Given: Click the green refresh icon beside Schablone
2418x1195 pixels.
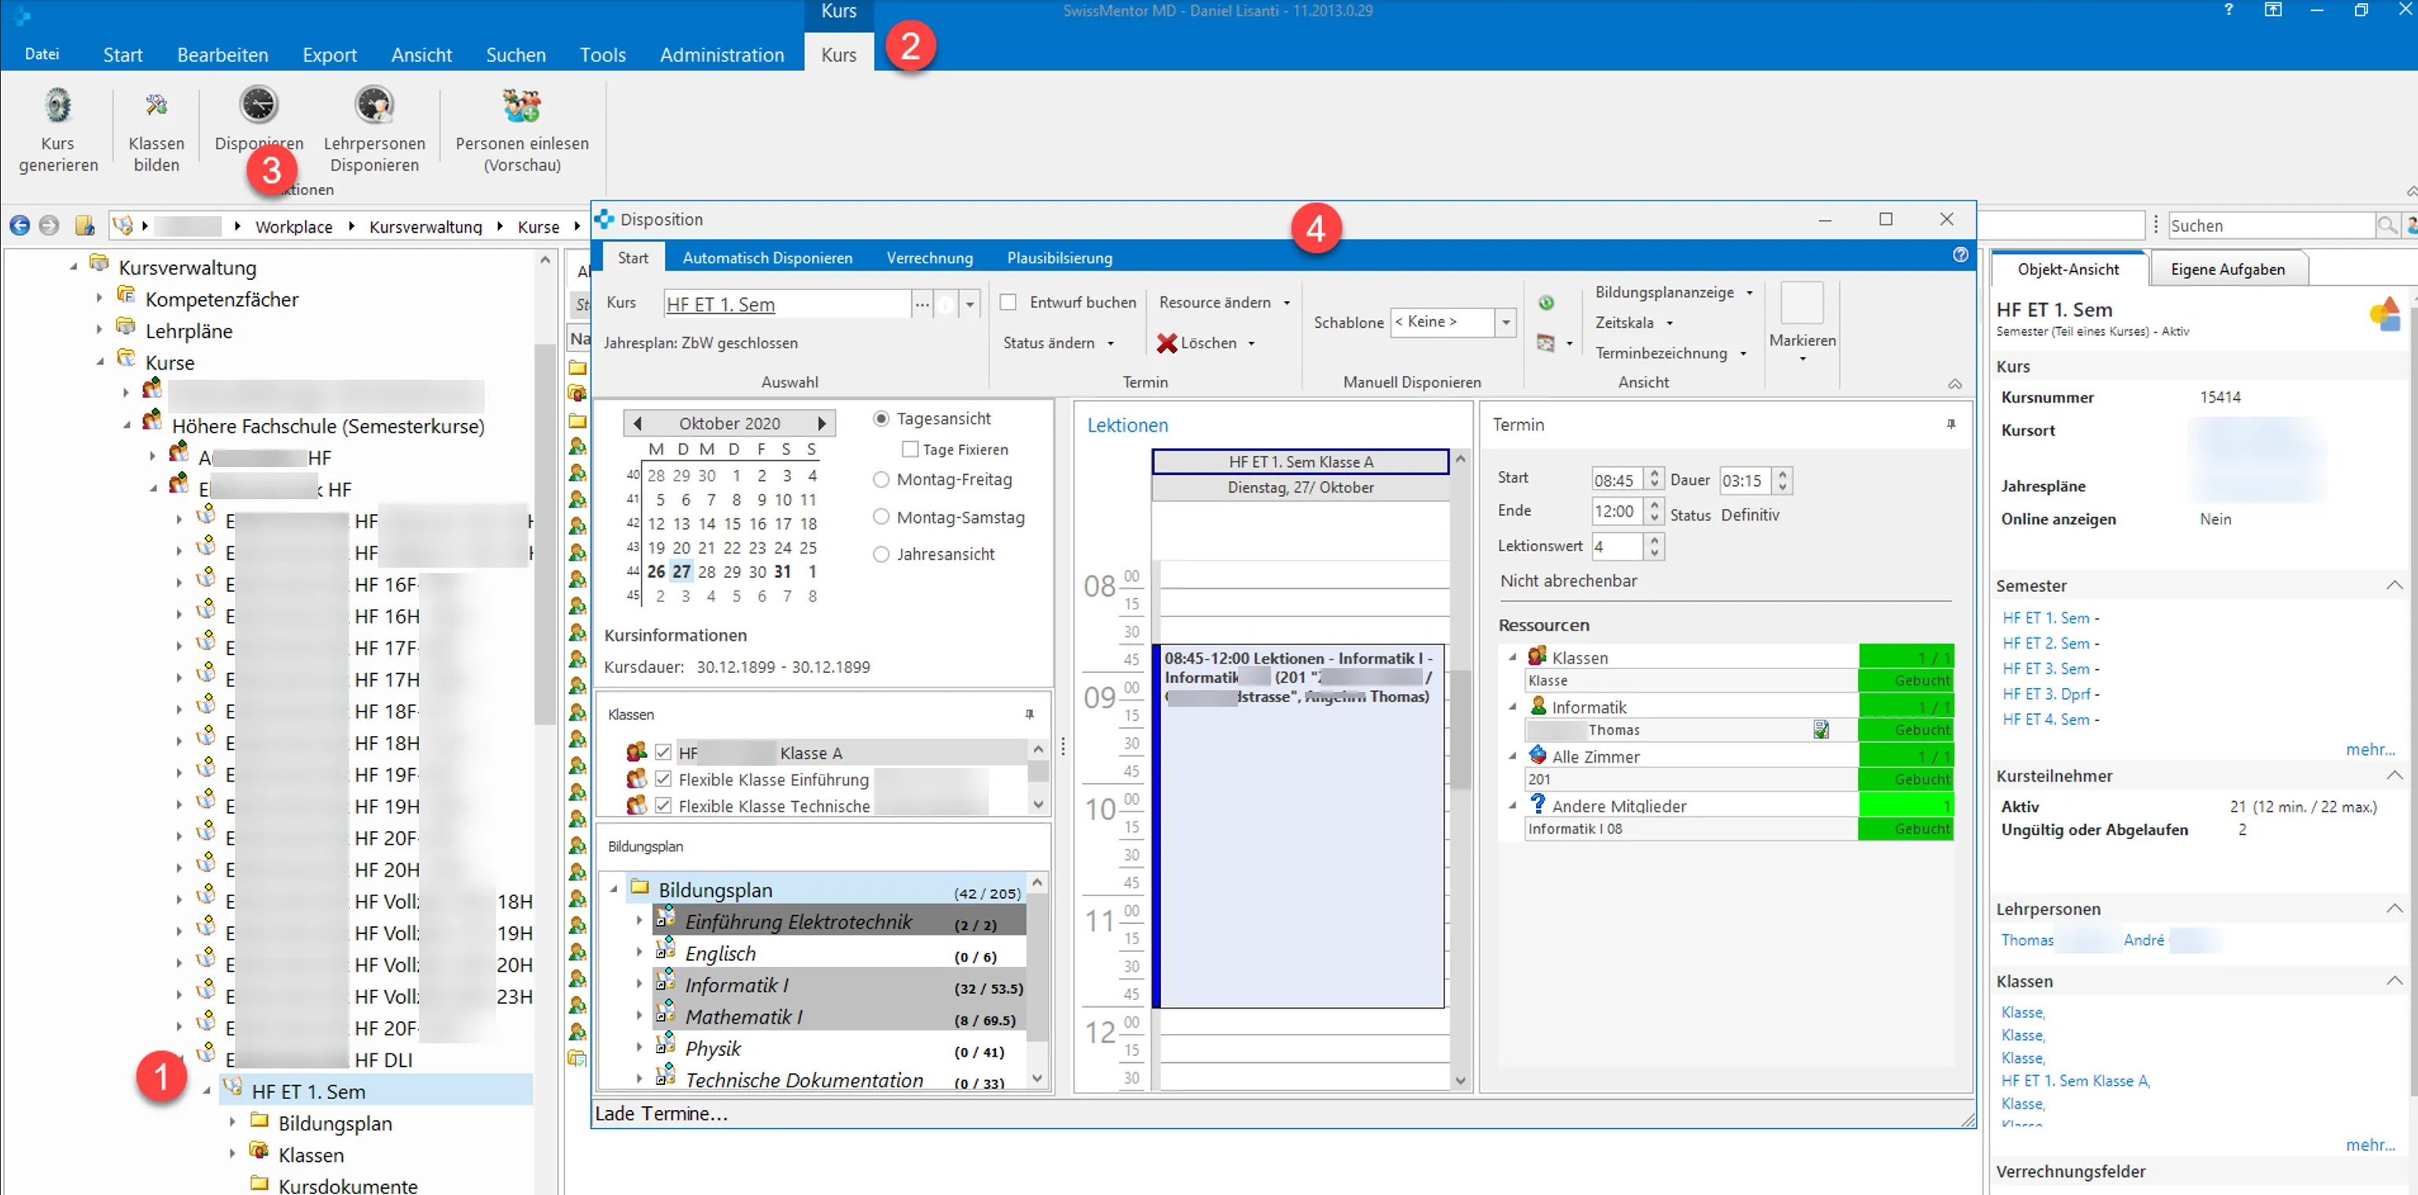Looking at the screenshot, I should click(x=1546, y=302).
